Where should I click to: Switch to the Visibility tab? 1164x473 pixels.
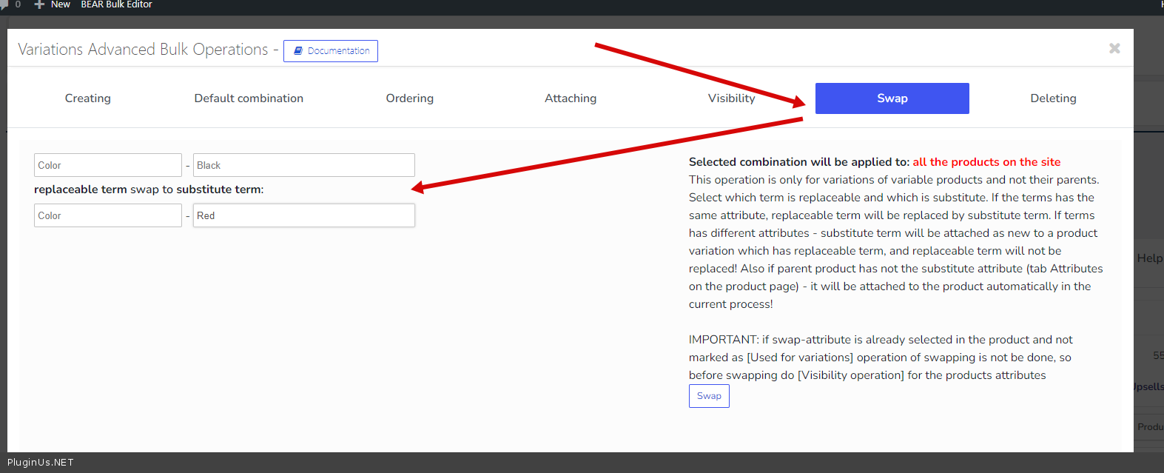point(731,98)
